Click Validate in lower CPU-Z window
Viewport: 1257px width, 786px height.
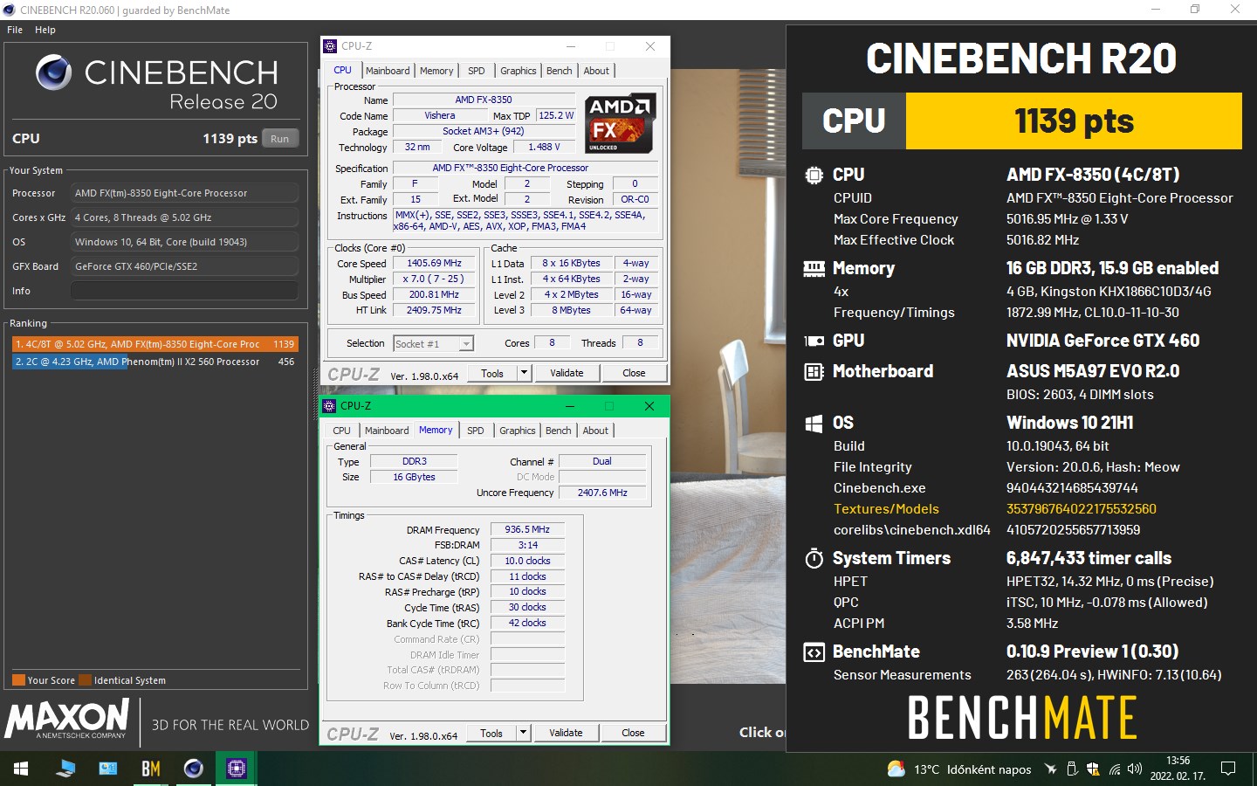(x=566, y=733)
